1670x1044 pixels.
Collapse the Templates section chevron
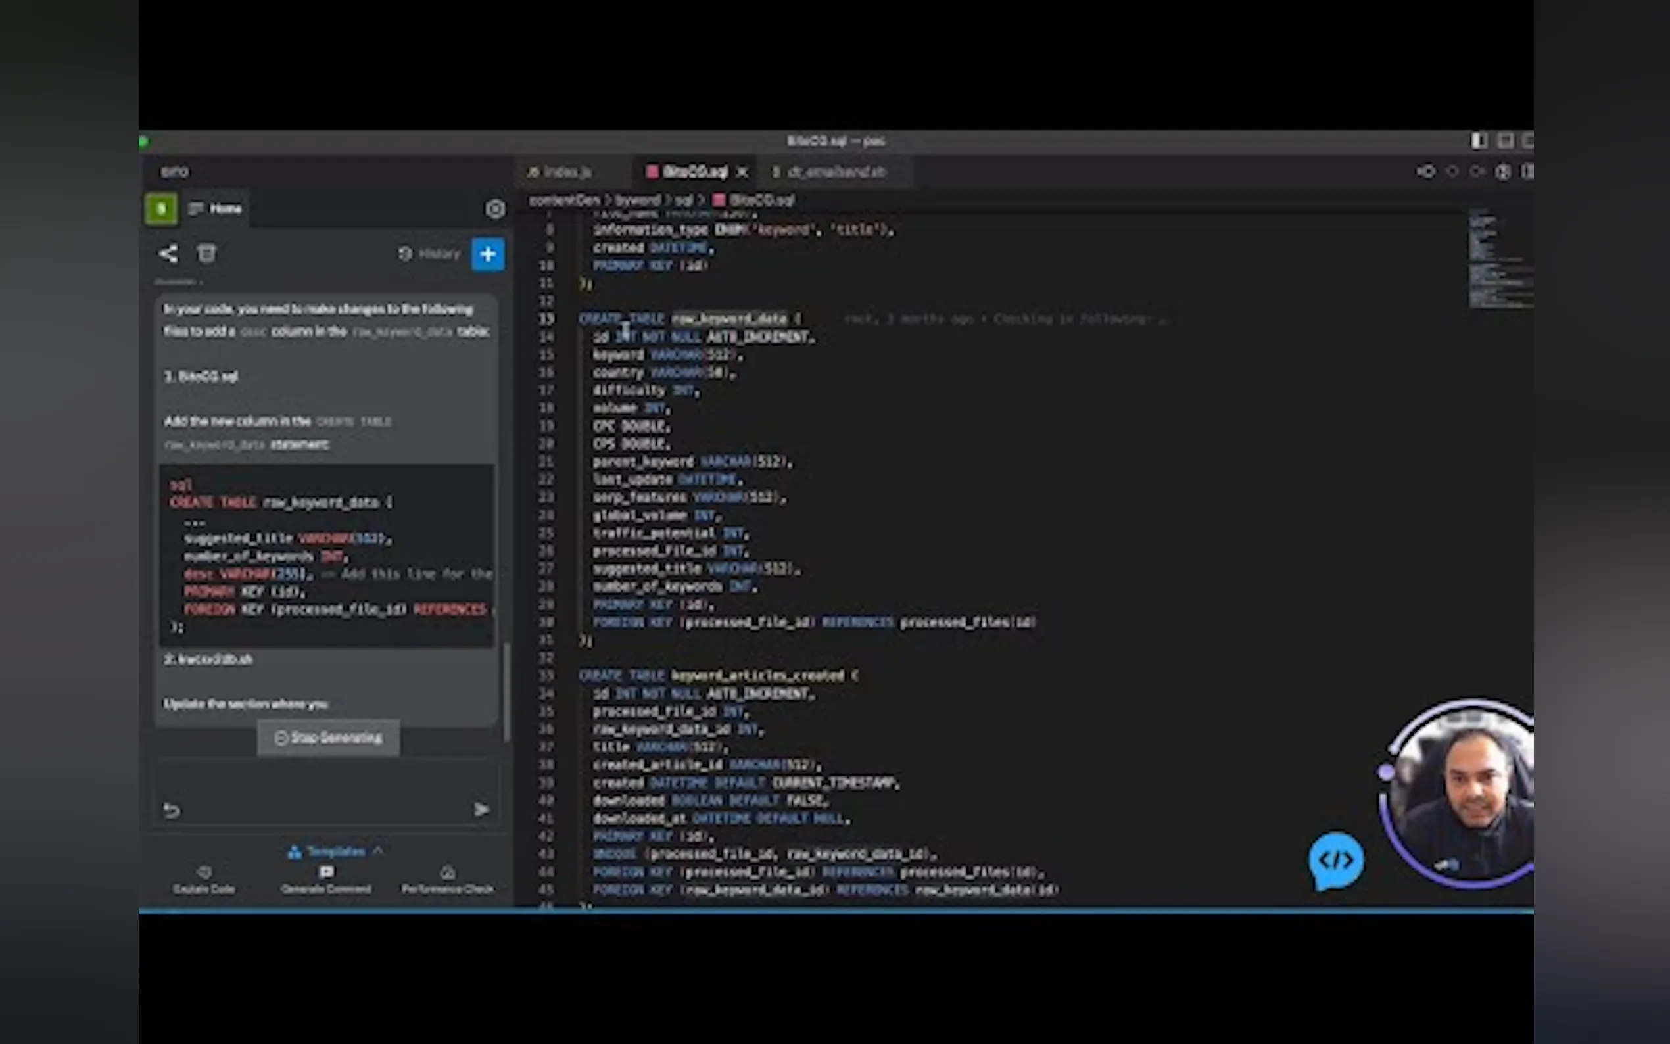click(378, 851)
